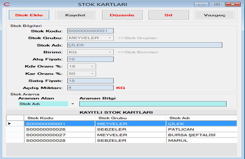Viewport: 245px width, 159px height.
Task: Select the row selector arrow for ÇİLEK
Action: [x=10, y=123]
